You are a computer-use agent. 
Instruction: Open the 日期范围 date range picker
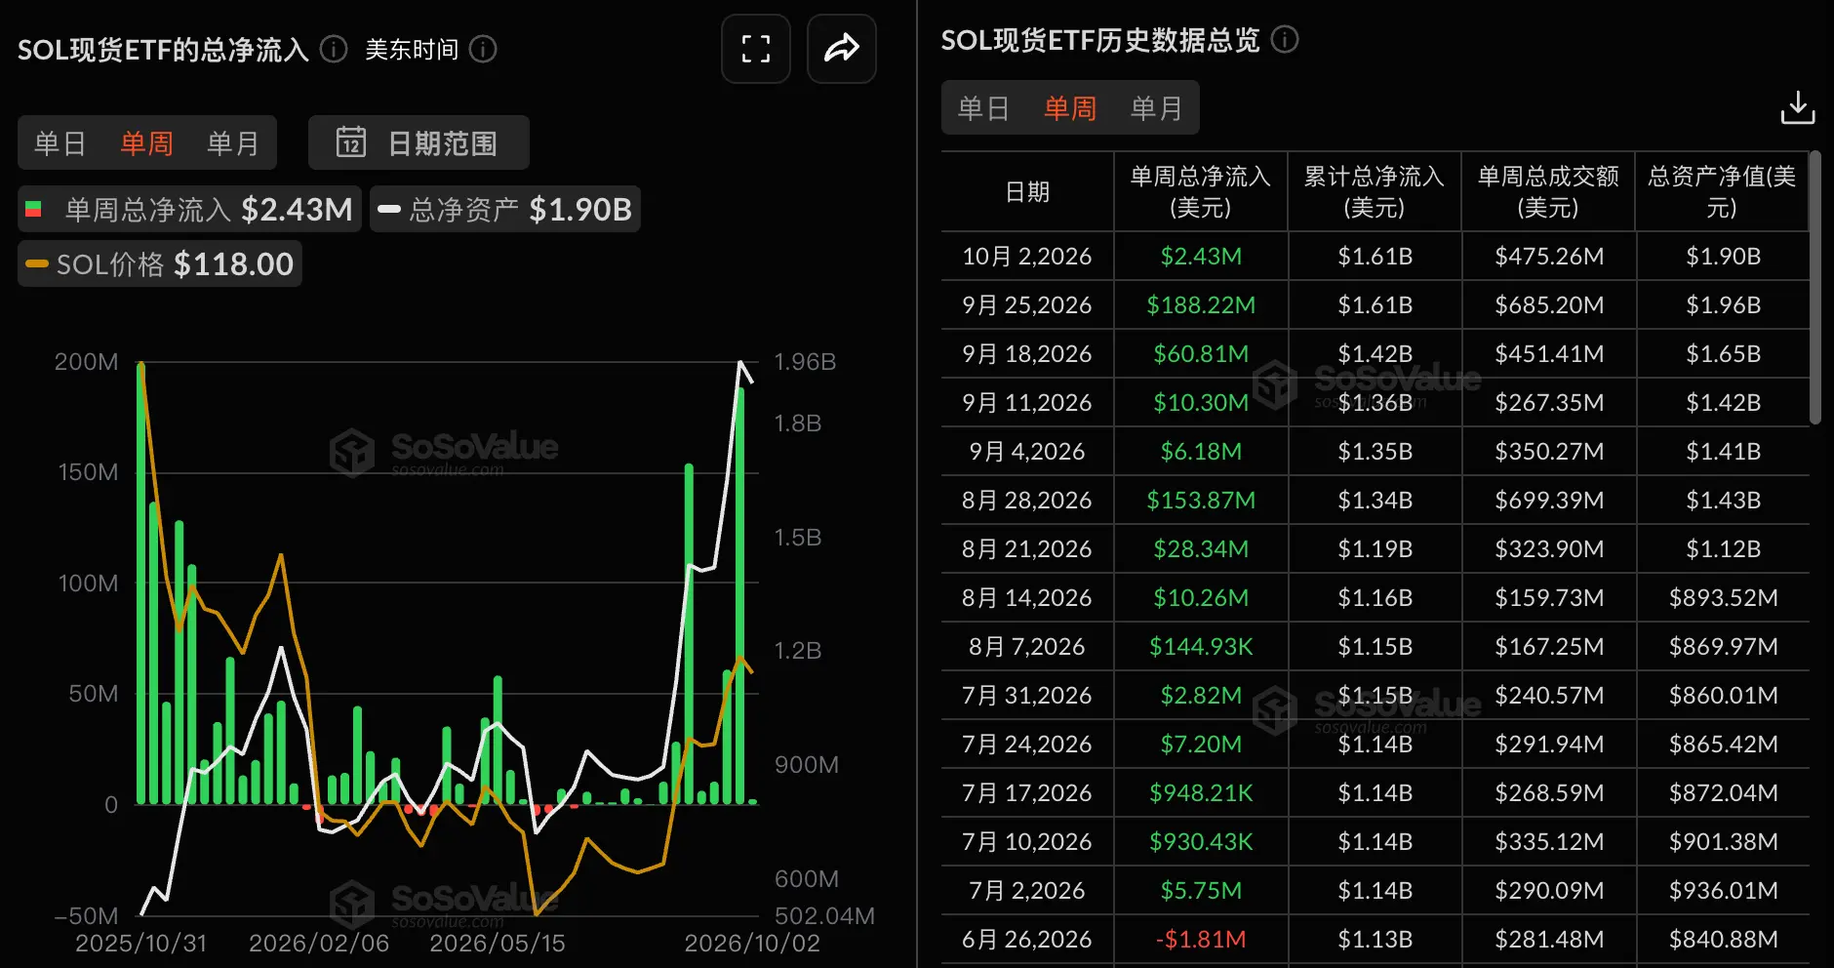click(419, 142)
